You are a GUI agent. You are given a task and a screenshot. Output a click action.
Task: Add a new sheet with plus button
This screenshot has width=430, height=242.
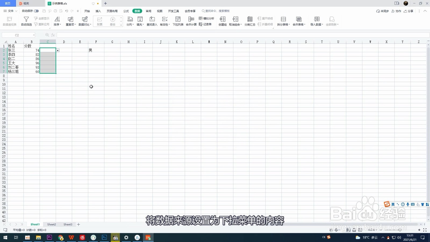(x=78, y=224)
